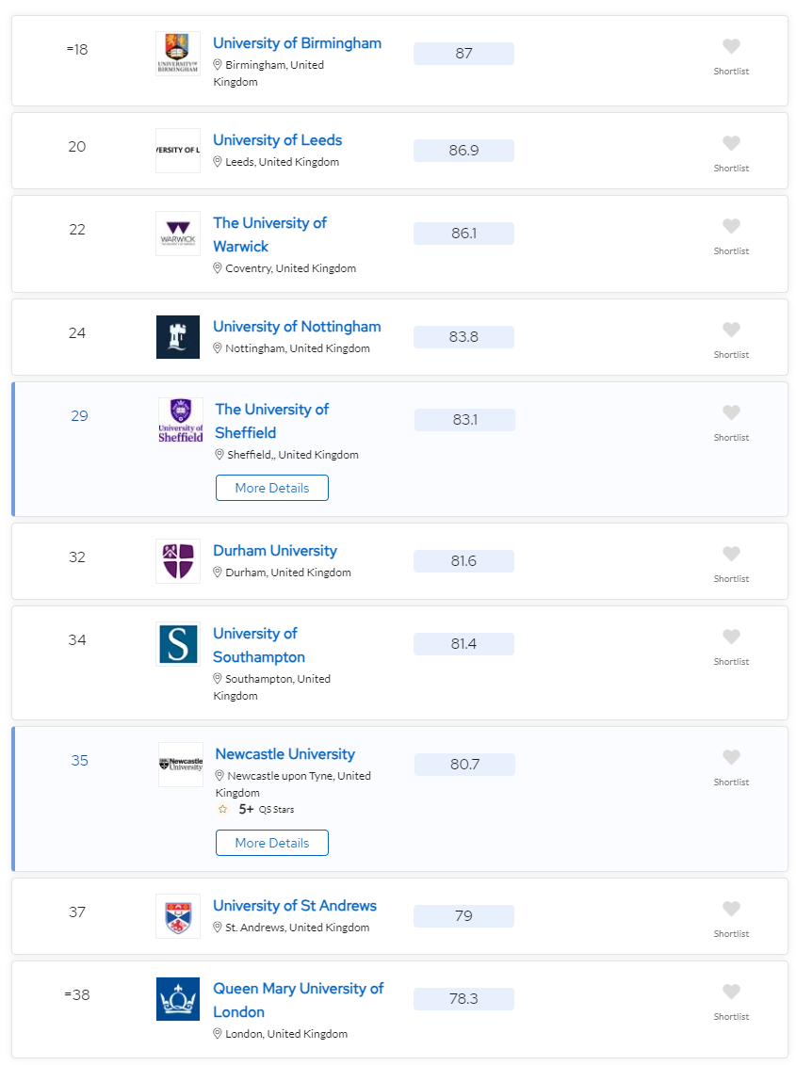Image resolution: width=796 pixels, height=1065 pixels.
Task: Toggle shortlist heart for University of Warwick
Action: coord(731,226)
